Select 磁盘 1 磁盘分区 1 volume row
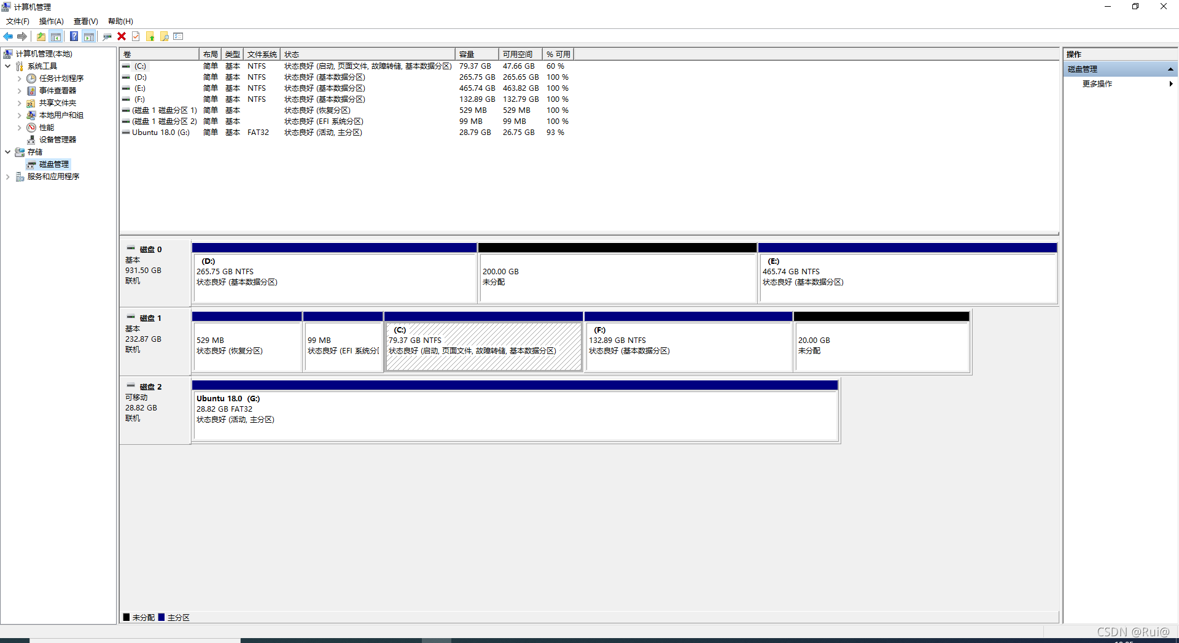 346,110
